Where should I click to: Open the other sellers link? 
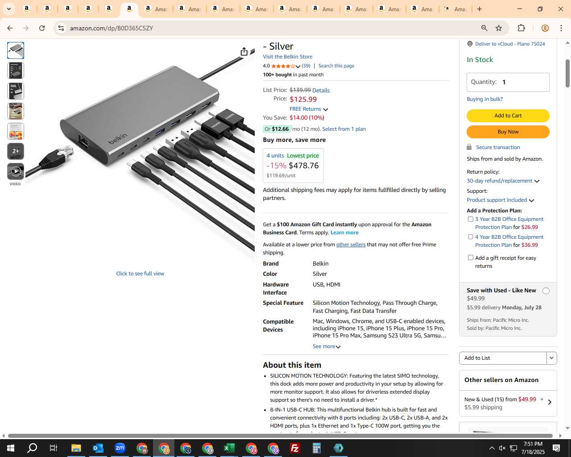pyautogui.click(x=351, y=245)
